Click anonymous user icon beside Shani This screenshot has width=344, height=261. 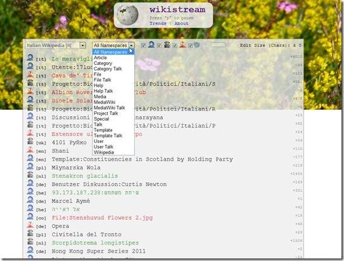(x=30, y=149)
